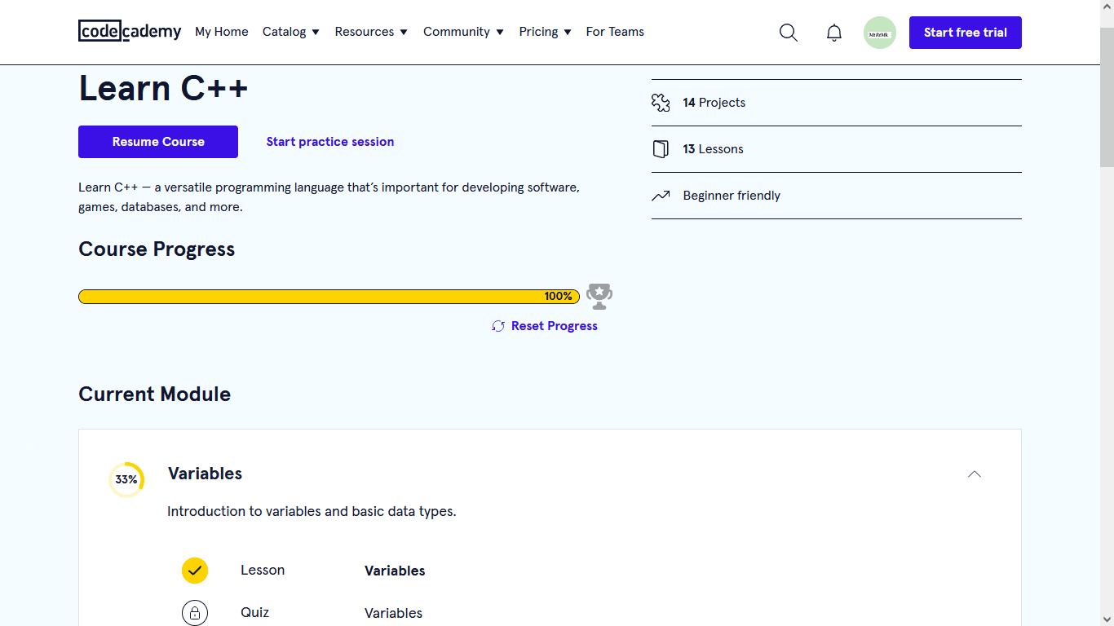Click the Beginner friendly label
The height and width of the screenshot is (626, 1114).
pyautogui.click(x=732, y=196)
